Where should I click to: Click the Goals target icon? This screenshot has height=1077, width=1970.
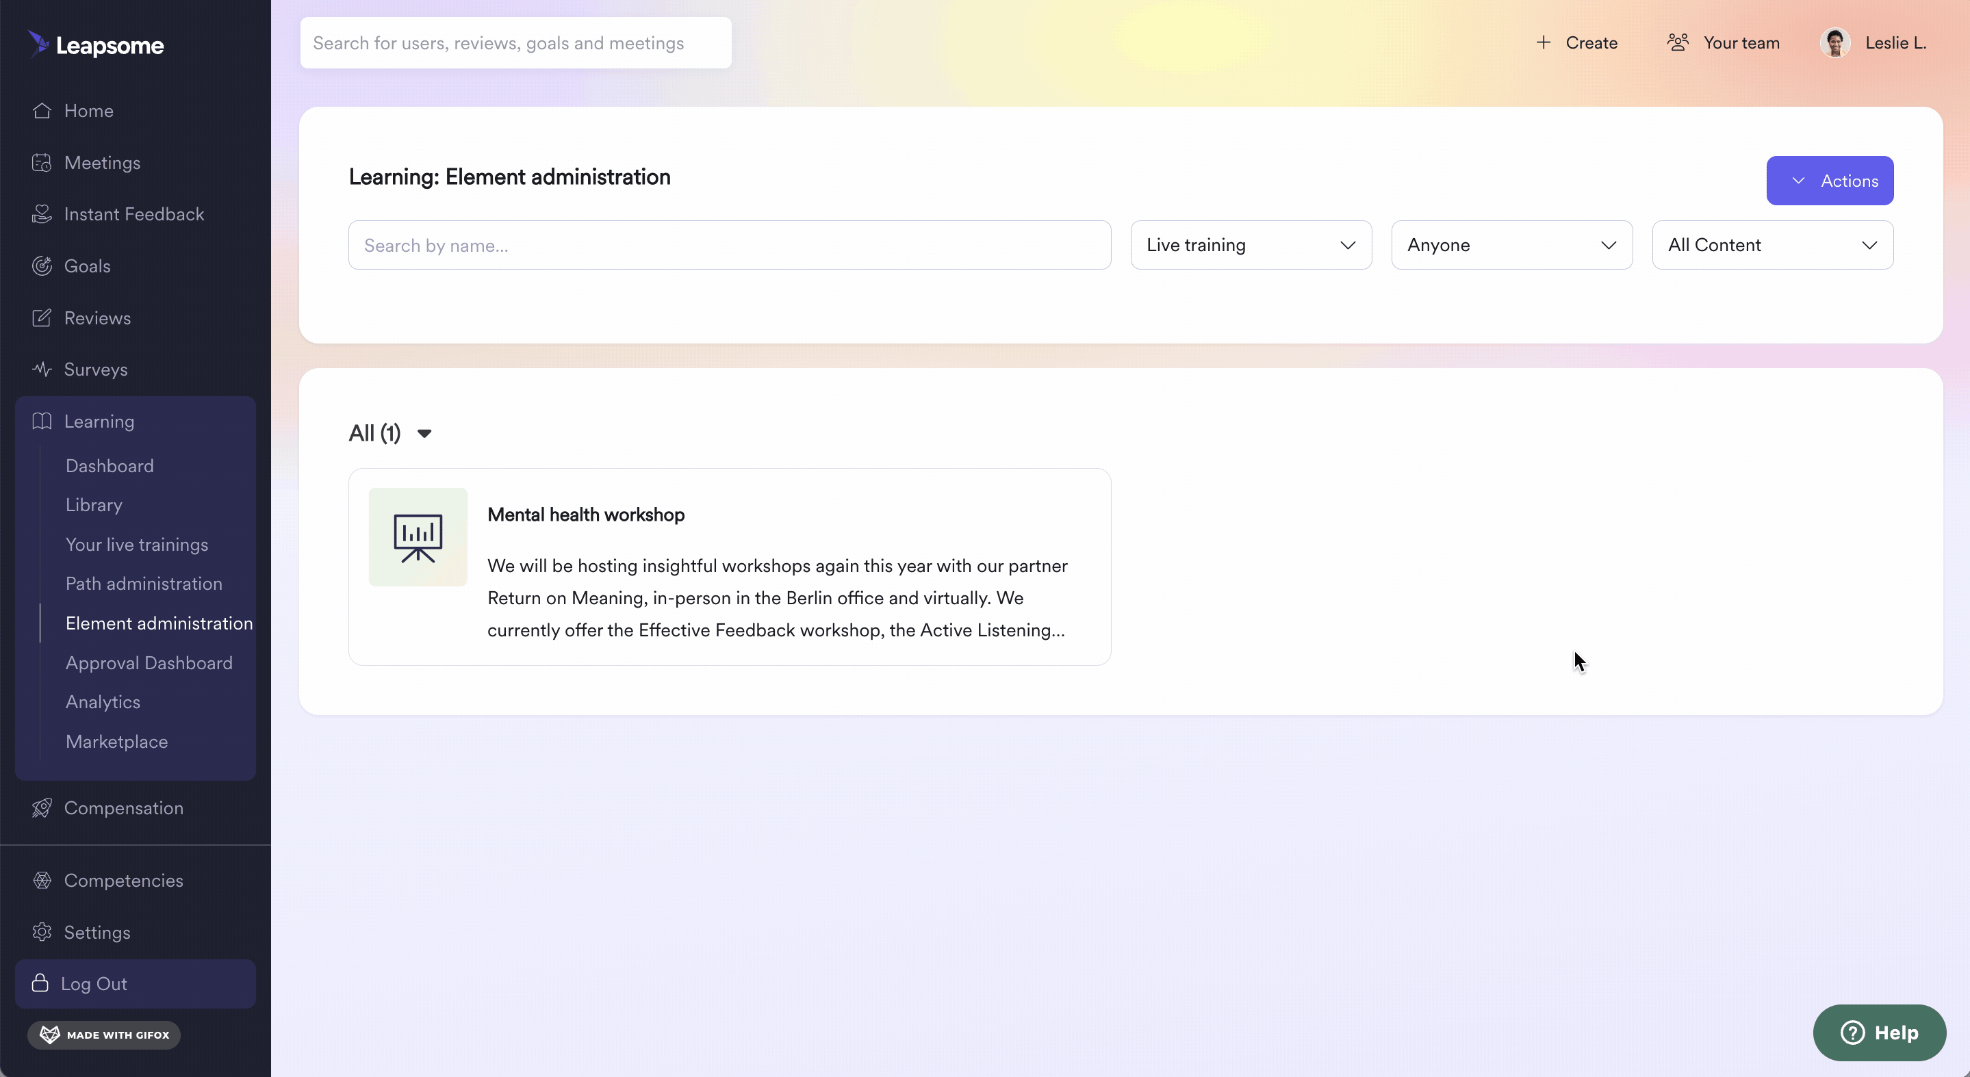tap(42, 266)
